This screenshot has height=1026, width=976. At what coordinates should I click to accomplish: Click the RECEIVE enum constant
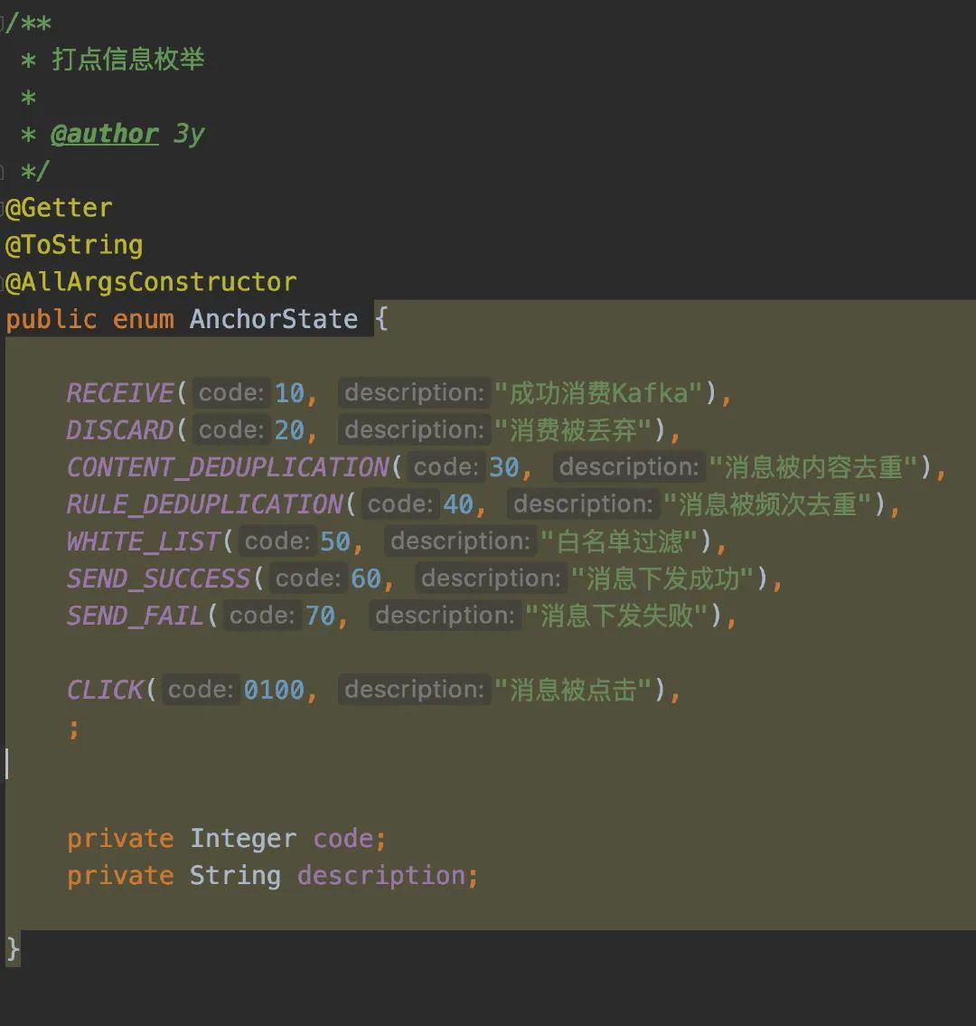coord(119,393)
